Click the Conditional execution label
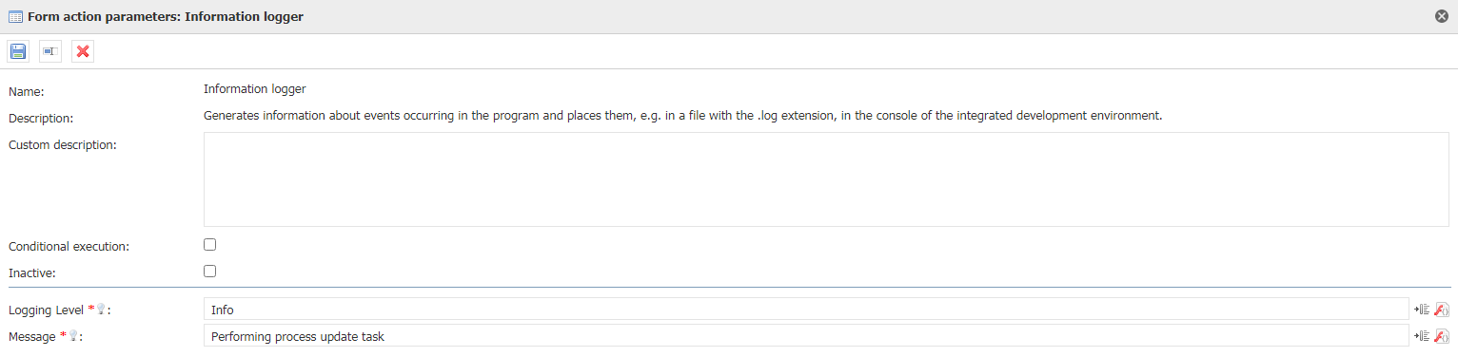Image resolution: width=1458 pixels, height=357 pixels. [x=69, y=246]
